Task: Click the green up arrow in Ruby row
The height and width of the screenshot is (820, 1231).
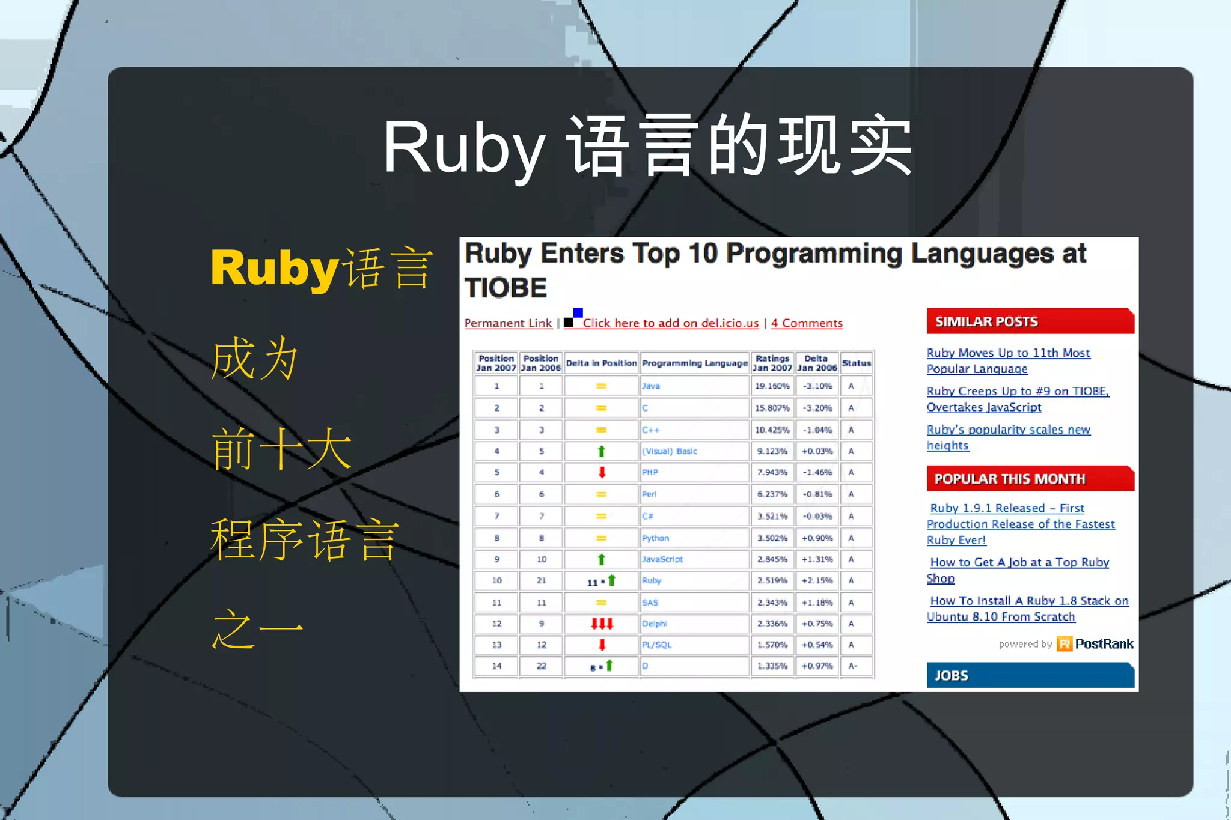Action: point(612,580)
